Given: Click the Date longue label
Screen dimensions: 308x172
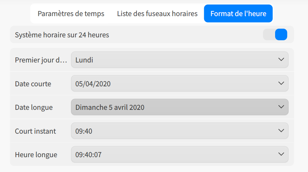Looking at the screenshot, I should pos(34,107).
